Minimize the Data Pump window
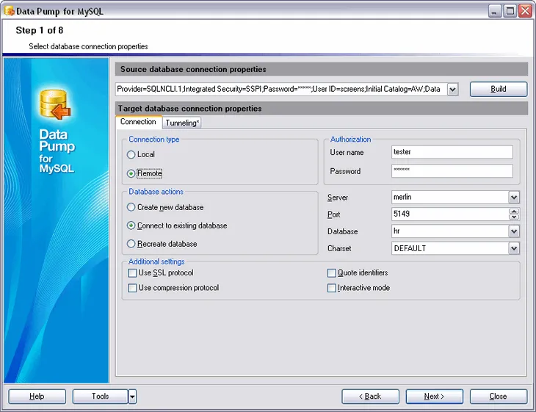 pos(494,11)
